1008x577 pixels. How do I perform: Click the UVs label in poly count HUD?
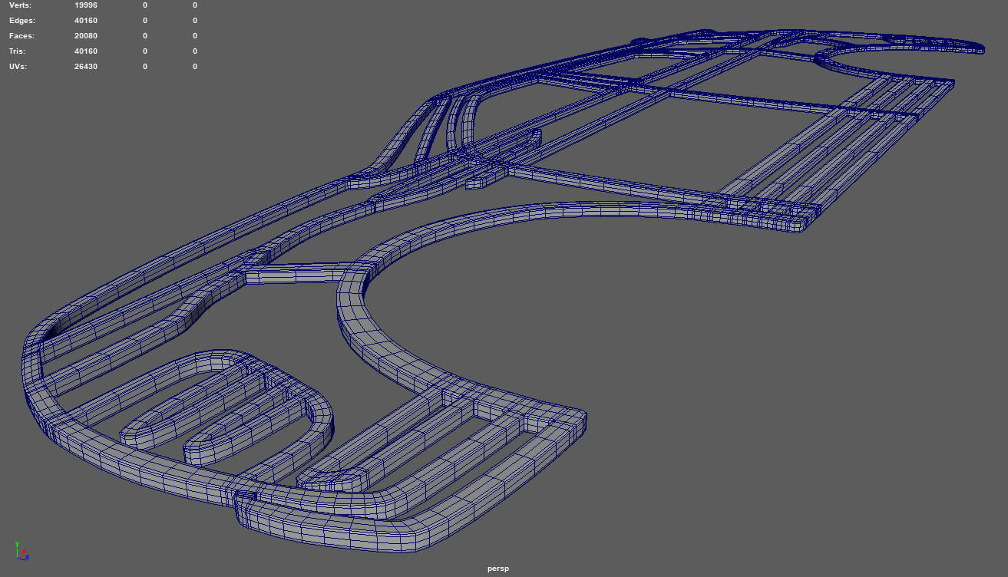tap(18, 67)
